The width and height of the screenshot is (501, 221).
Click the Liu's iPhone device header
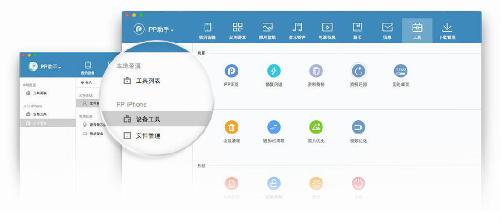tap(32, 106)
